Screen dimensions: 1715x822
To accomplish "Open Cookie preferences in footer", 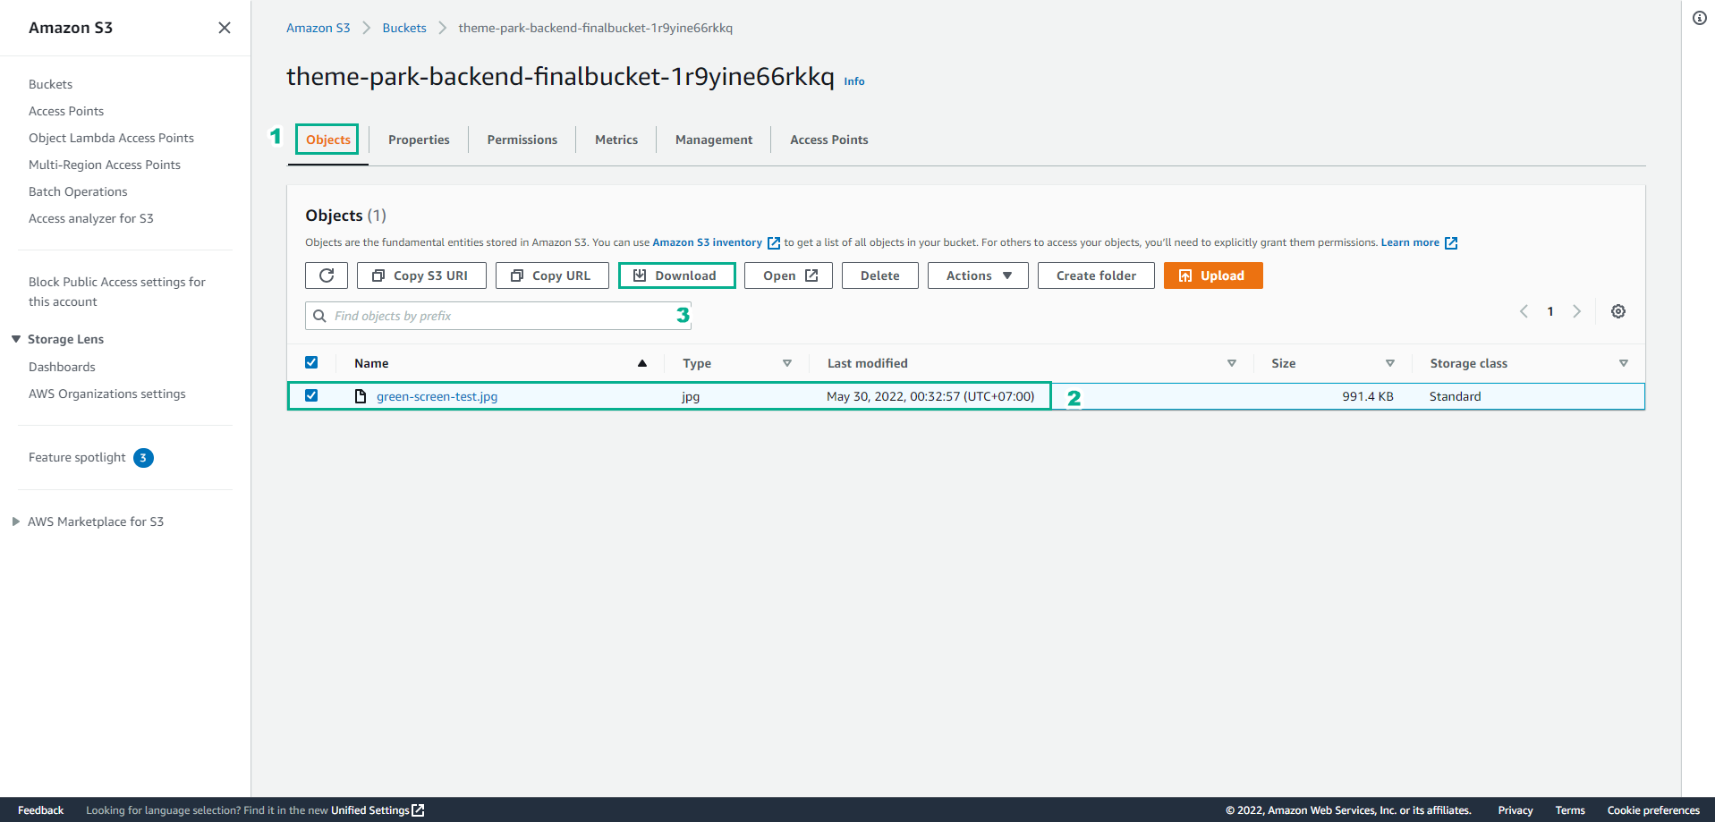I will [x=1653, y=810].
